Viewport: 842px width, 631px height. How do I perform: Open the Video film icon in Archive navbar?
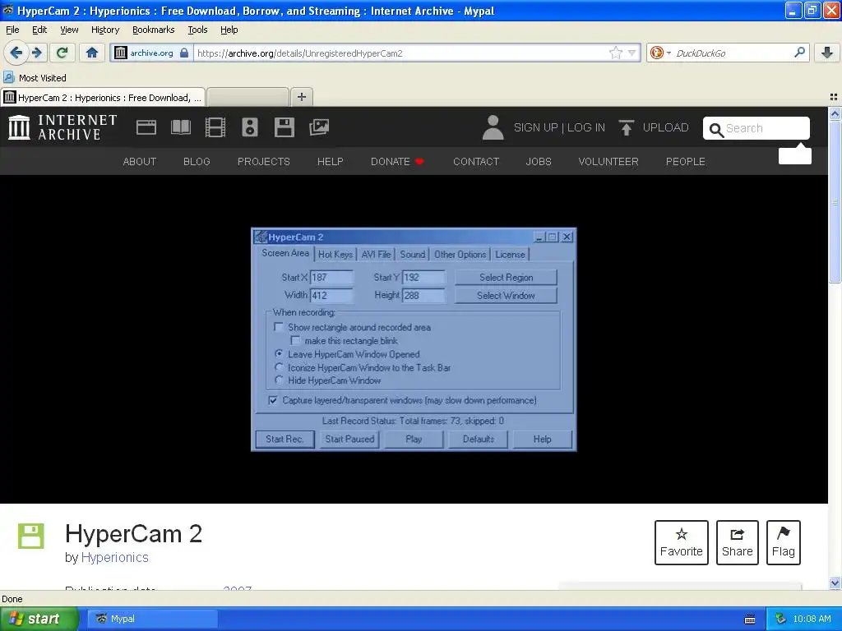[215, 127]
